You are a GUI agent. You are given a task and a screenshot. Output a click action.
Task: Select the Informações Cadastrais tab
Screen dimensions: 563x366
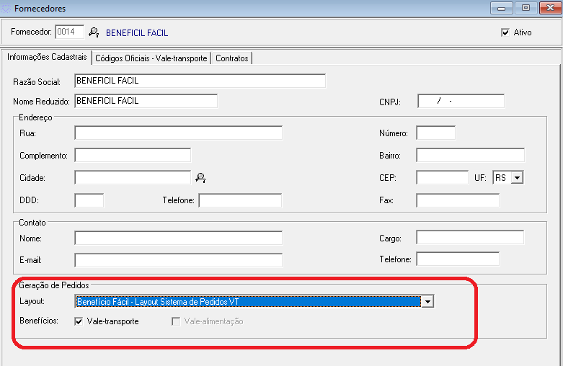(47, 58)
